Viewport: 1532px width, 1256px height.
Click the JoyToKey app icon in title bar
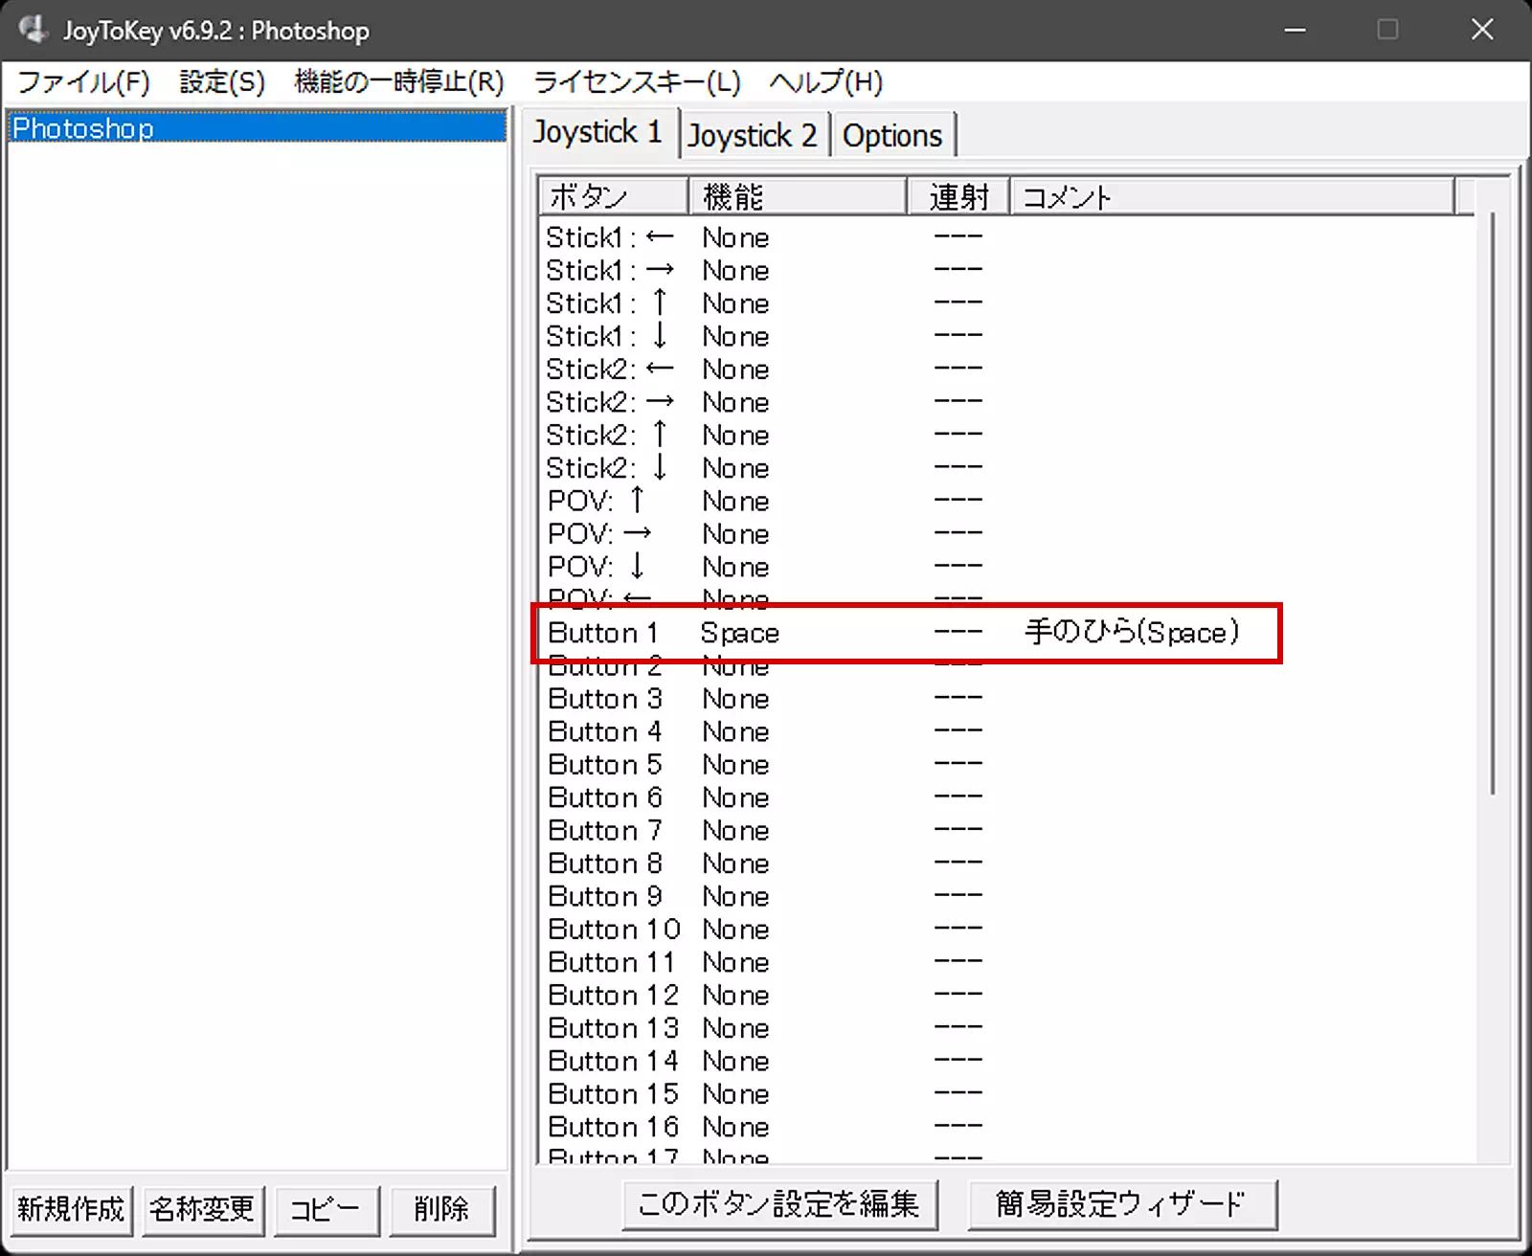tap(33, 30)
